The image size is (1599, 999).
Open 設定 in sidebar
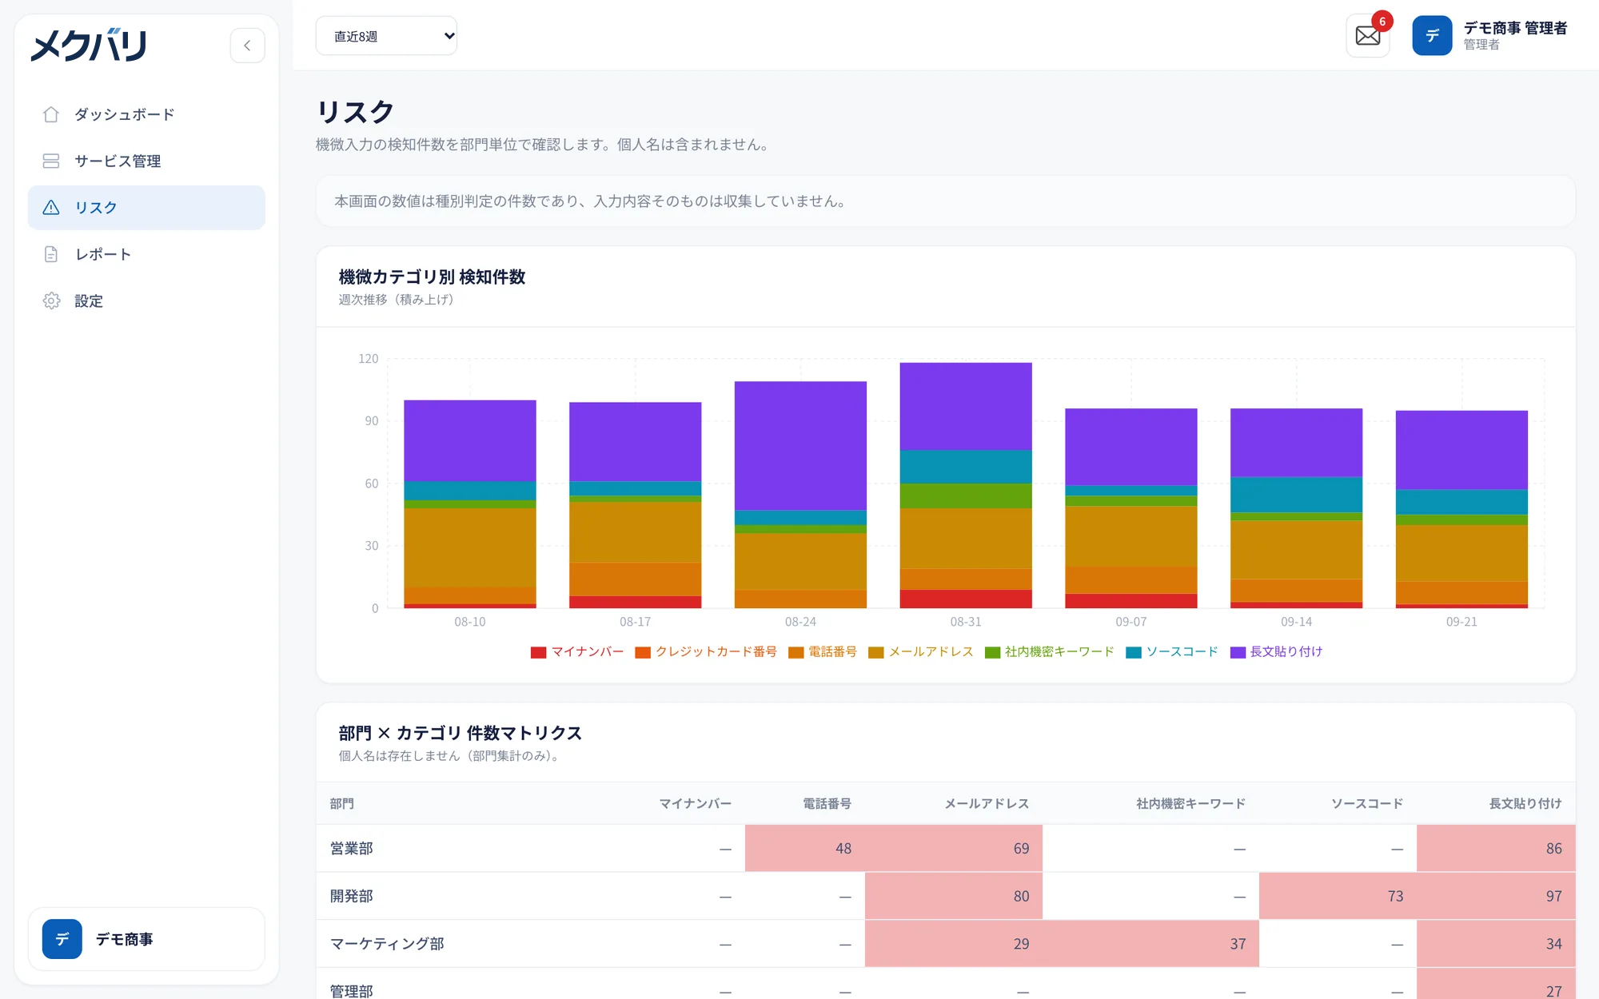tap(146, 300)
